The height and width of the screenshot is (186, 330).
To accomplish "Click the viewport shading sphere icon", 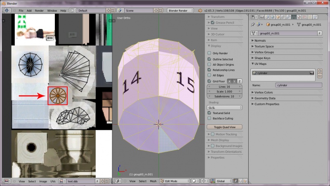I will tap(194, 181).
